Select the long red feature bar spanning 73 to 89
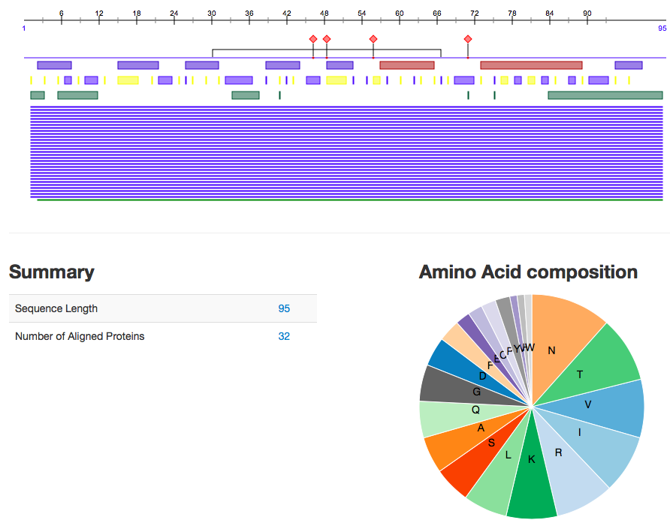This screenshot has width=670, height=529. coord(531,65)
